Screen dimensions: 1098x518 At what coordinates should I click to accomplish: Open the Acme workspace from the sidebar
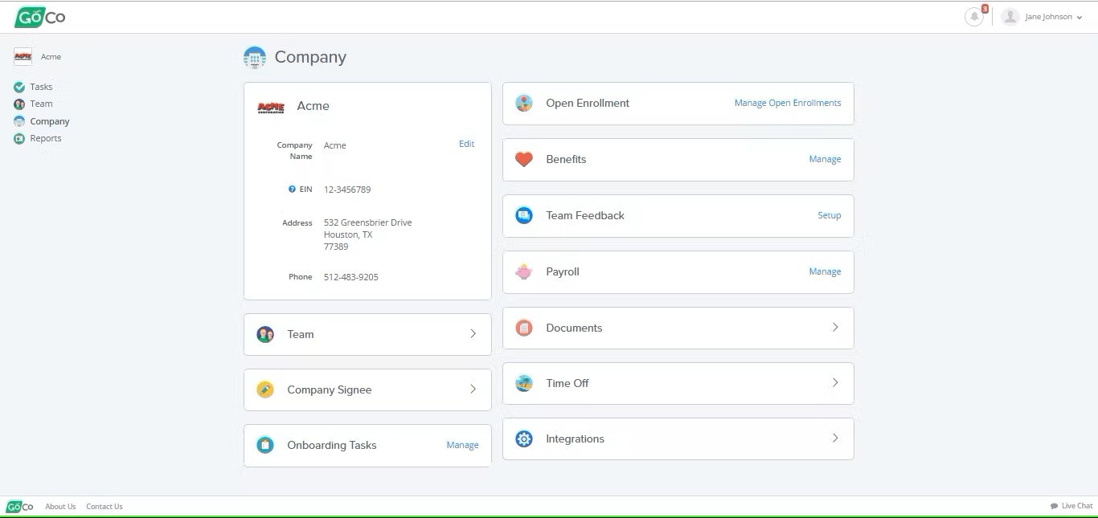pos(37,56)
